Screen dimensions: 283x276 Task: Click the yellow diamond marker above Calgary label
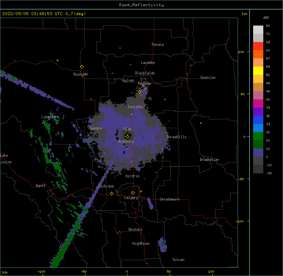(x=133, y=193)
